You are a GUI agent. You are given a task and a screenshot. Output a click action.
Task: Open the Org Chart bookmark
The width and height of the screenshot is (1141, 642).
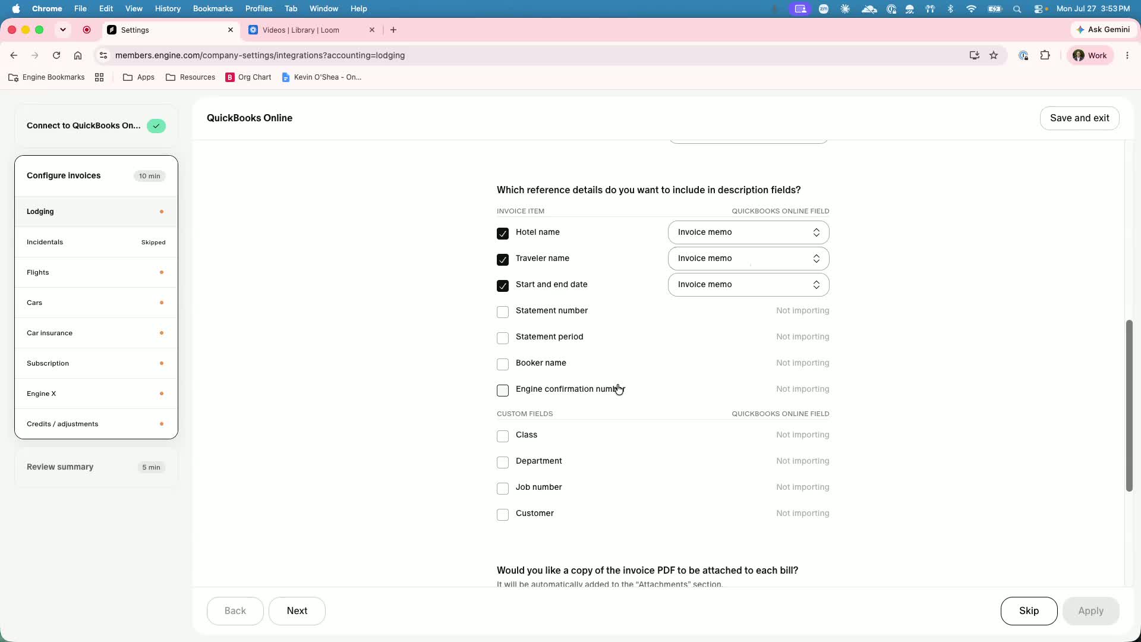pyautogui.click(x=248, y=77)
